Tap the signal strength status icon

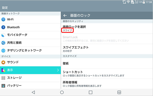point(136,2)
